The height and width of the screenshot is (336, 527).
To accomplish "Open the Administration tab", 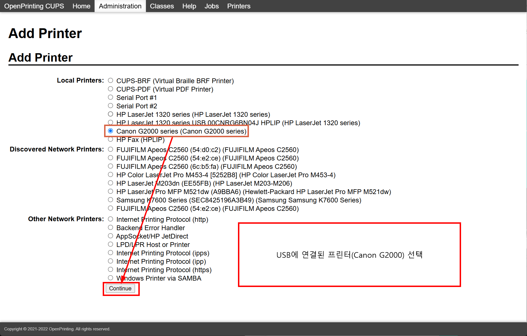I will pyautogui.click(x=120, y=6).
